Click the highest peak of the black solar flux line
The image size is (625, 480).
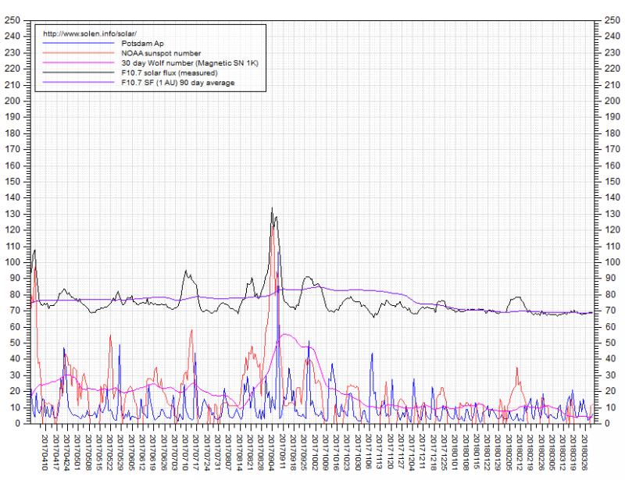[x=272, y=208]
